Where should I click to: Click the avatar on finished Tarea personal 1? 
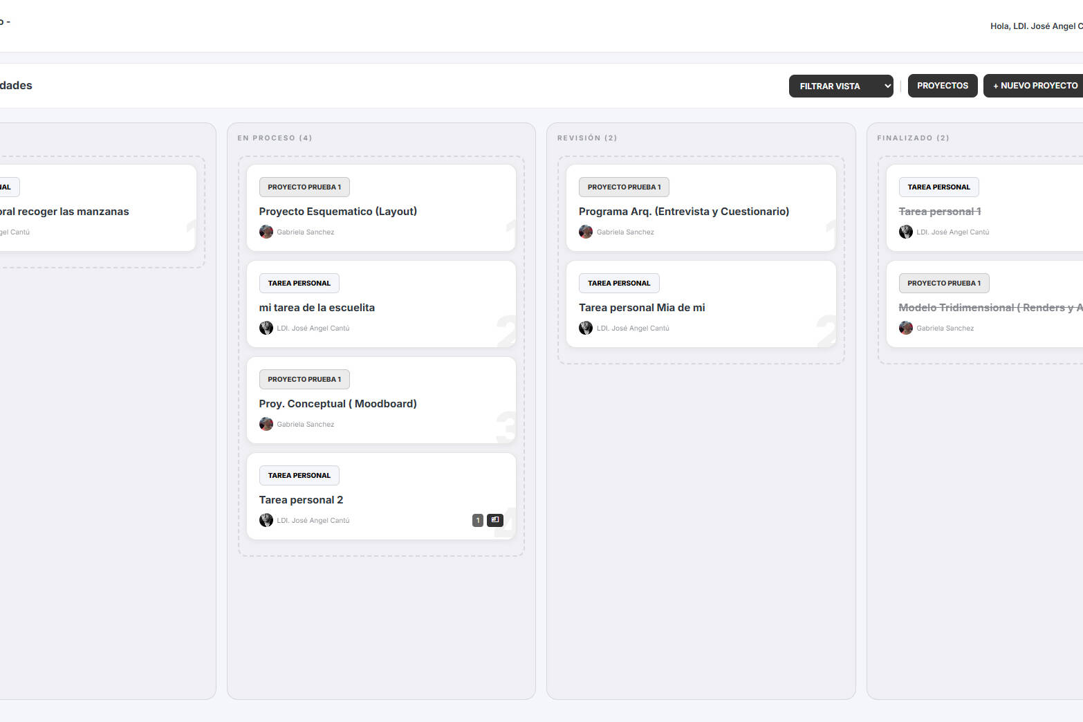pos(905,232)
